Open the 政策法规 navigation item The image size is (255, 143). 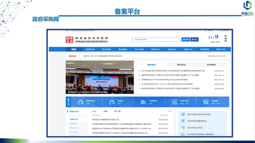coord(90,49)
